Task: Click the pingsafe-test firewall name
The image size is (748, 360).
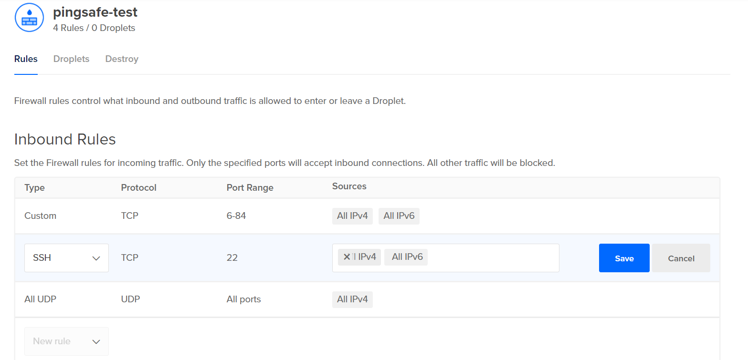Action: coord(95,12)
